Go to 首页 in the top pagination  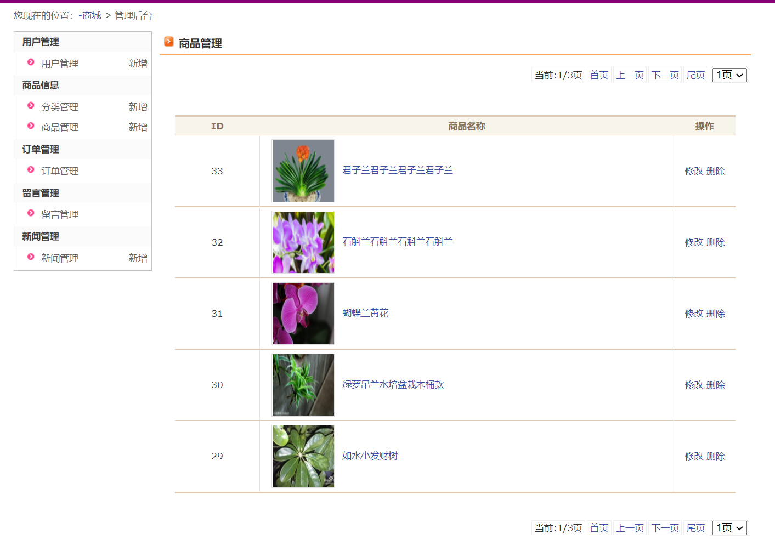(599, 75)
